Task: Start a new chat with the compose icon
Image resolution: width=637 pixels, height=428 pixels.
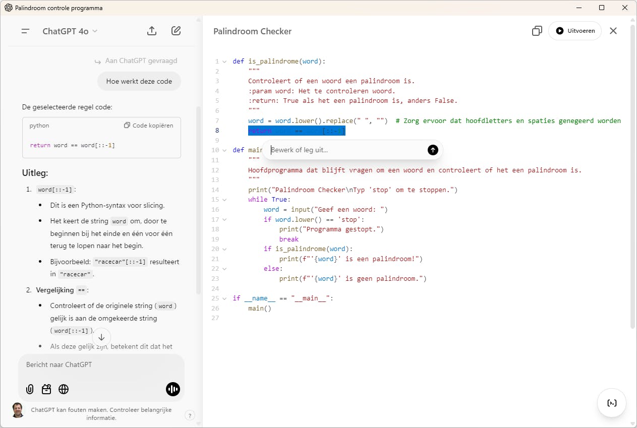Action: [x=176, y=31]
